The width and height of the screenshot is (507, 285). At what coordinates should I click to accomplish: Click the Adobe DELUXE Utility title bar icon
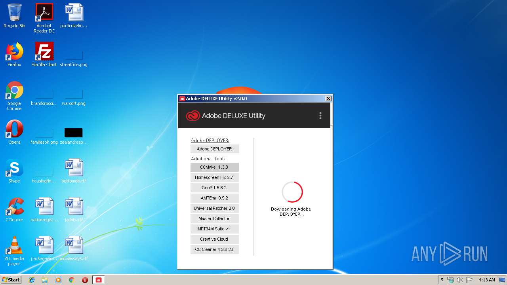[x=182, y=99]
